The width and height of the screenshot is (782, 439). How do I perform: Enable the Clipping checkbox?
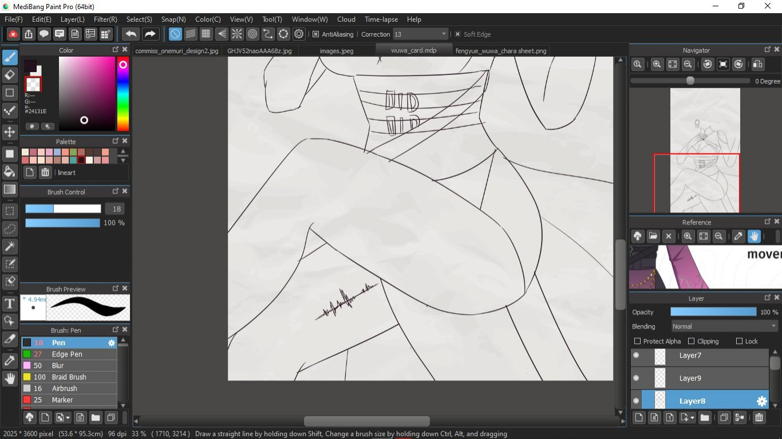(x=691, y=341)
